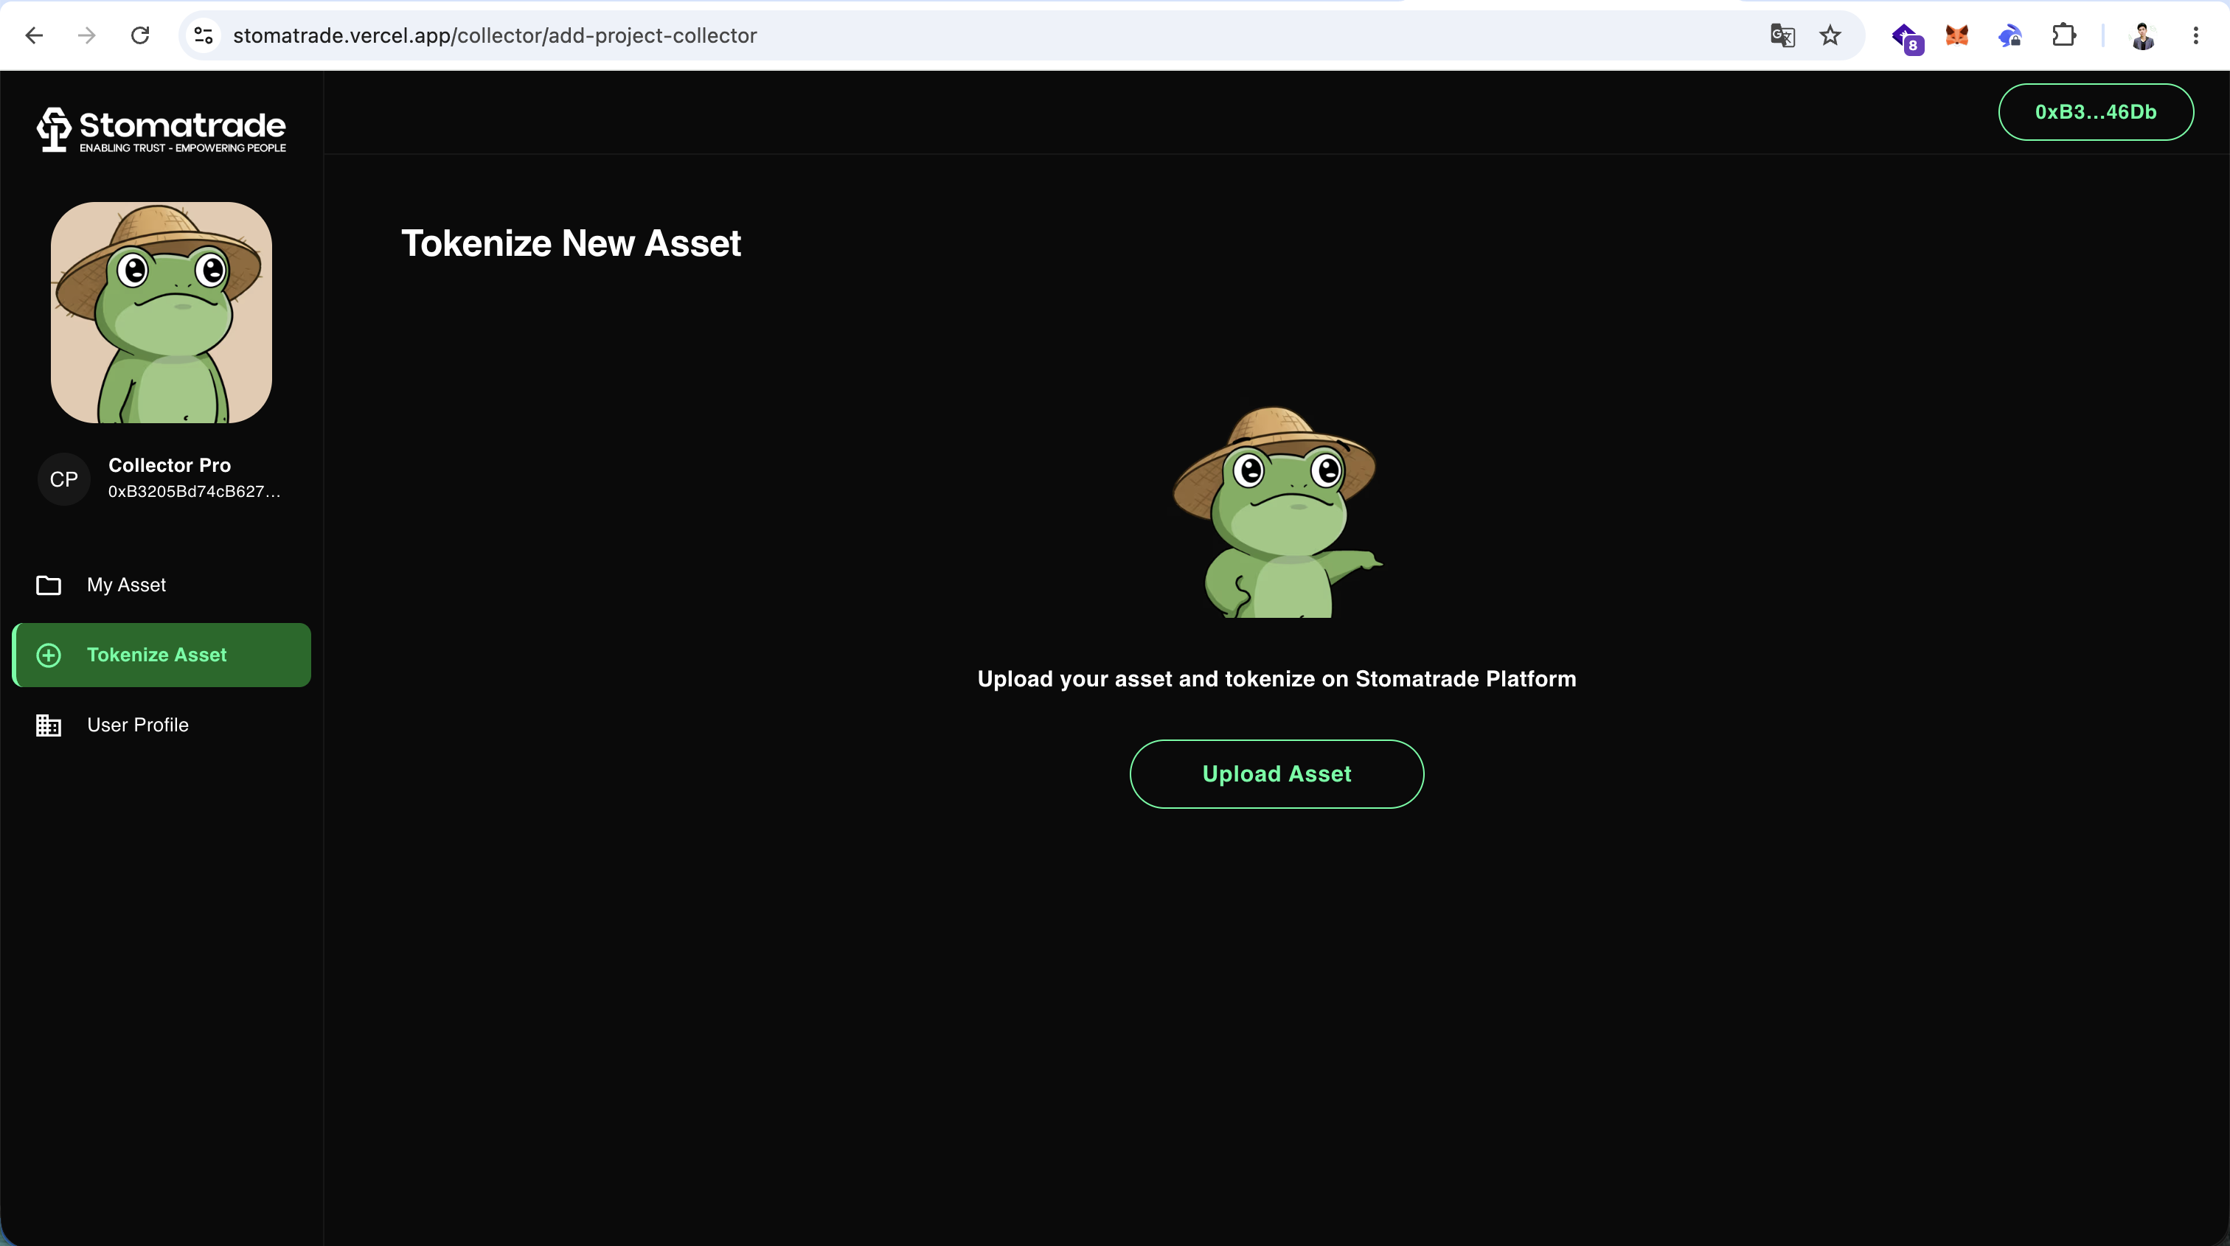Image resolution: width=2230 pixels, height=1246 pixels.
Task: Open the blue cloud wallet extension
Action: pyautogui.click(x=2010, y=35)
